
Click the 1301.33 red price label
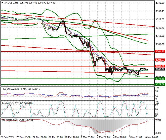160,51
